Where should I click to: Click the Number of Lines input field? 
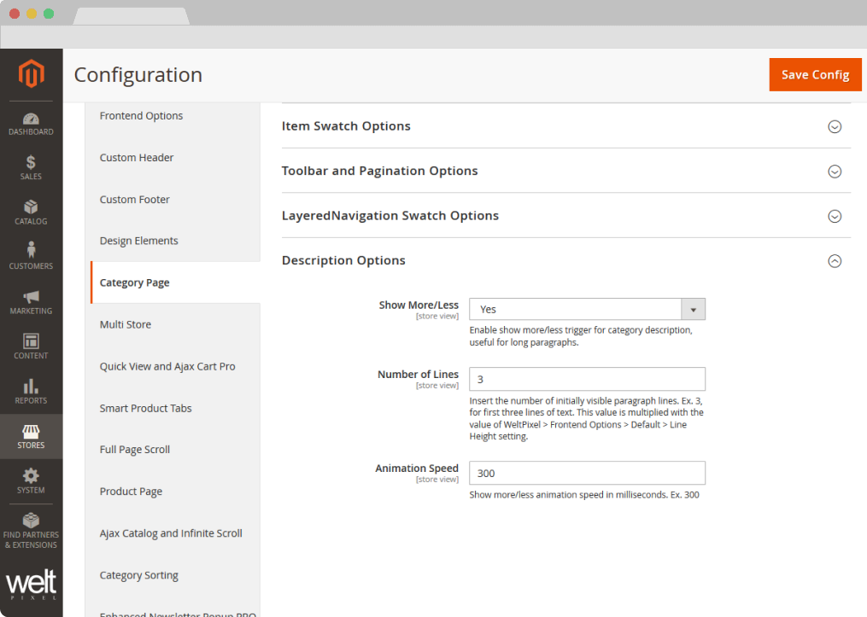coord(587,379)
